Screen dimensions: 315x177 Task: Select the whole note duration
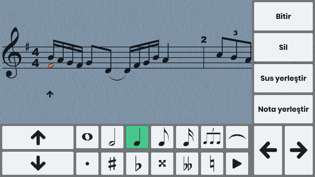tap(87, 137)
